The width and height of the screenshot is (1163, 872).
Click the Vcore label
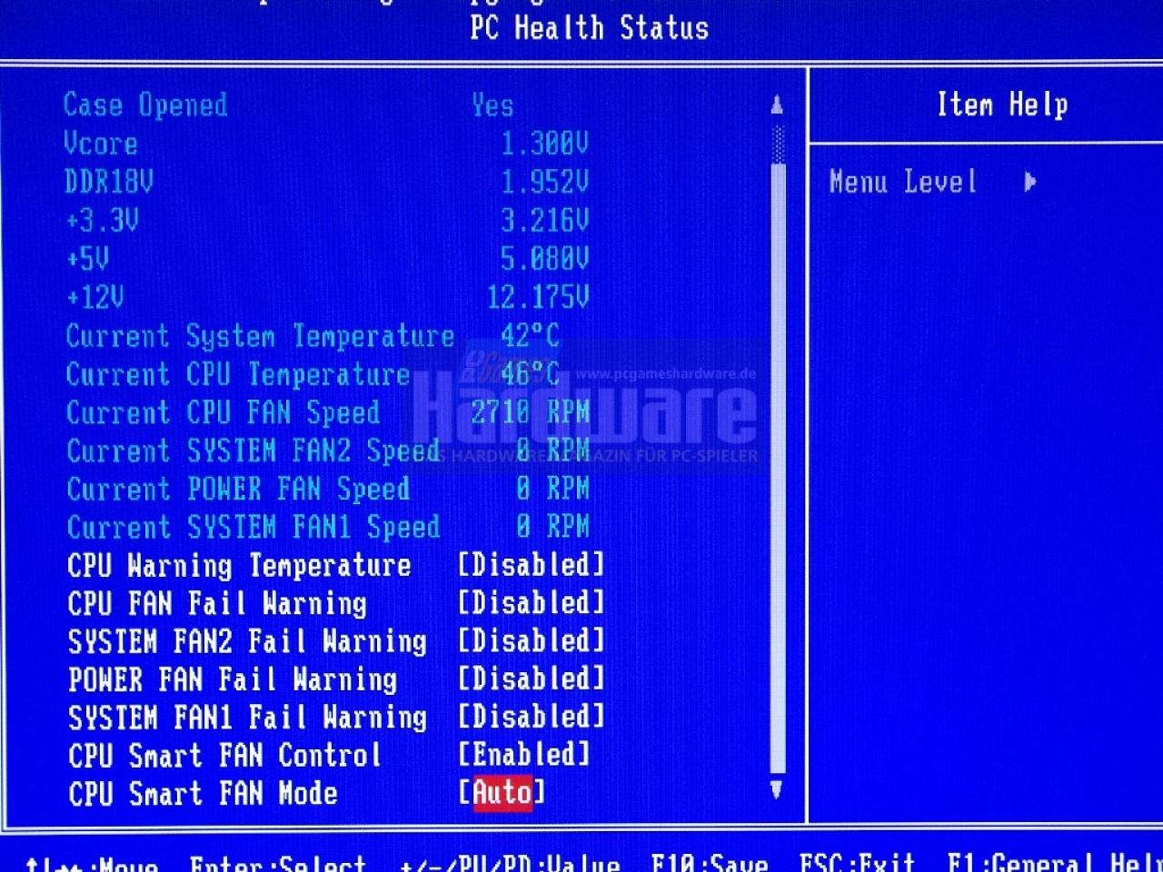[101, 144]
